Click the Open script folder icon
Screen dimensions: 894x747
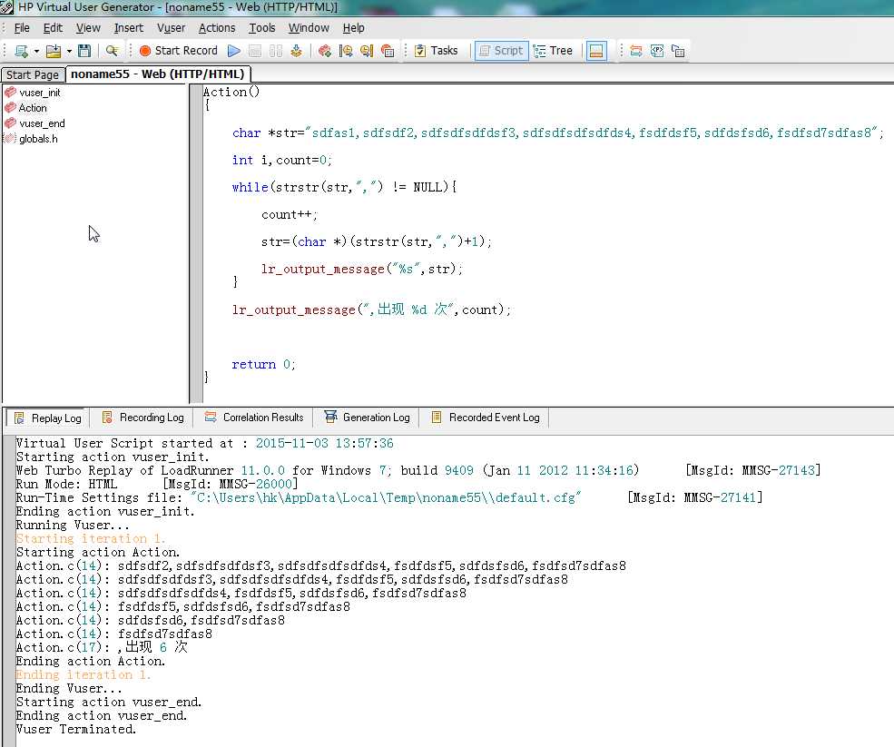pos(54,51)
